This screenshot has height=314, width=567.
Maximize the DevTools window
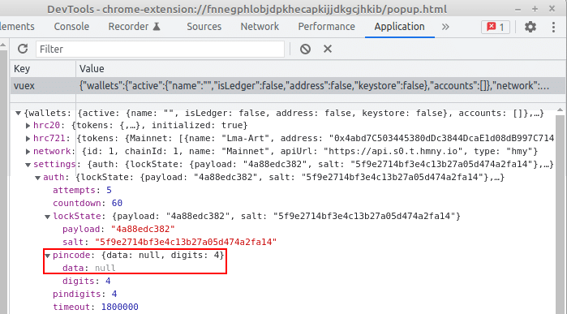point(535,9)
